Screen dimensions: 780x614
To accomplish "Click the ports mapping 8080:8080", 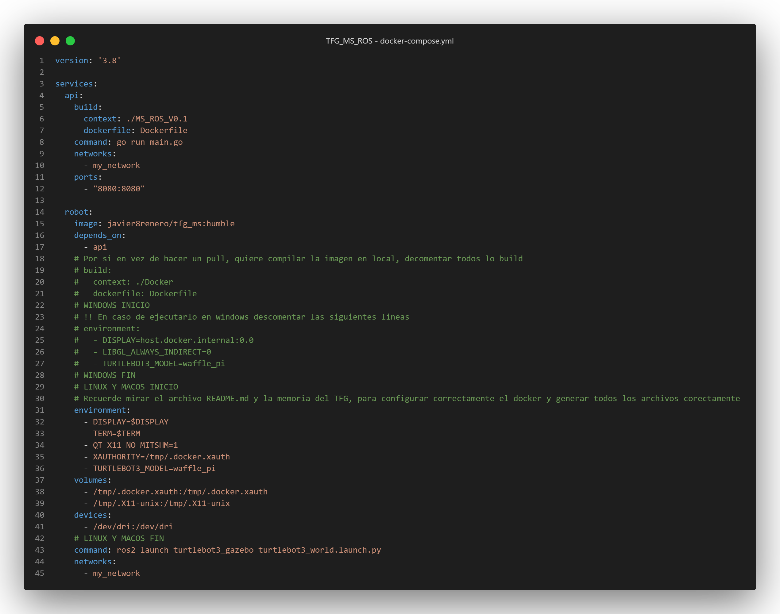I will (x=119, y=189).
